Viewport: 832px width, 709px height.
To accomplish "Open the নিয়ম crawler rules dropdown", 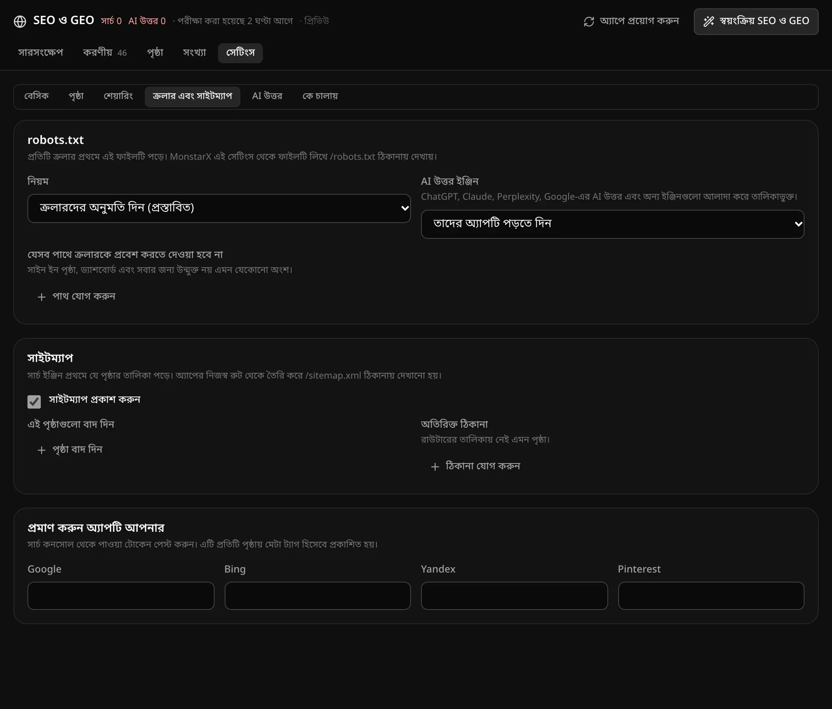I will coord(219,208).
